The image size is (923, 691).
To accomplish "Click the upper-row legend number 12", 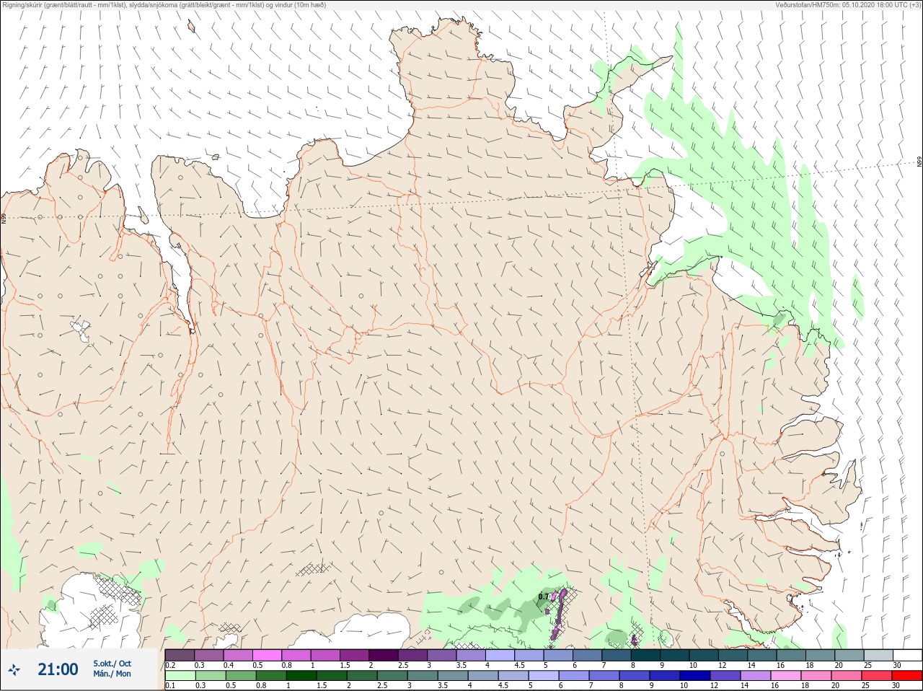I will 723,665.
